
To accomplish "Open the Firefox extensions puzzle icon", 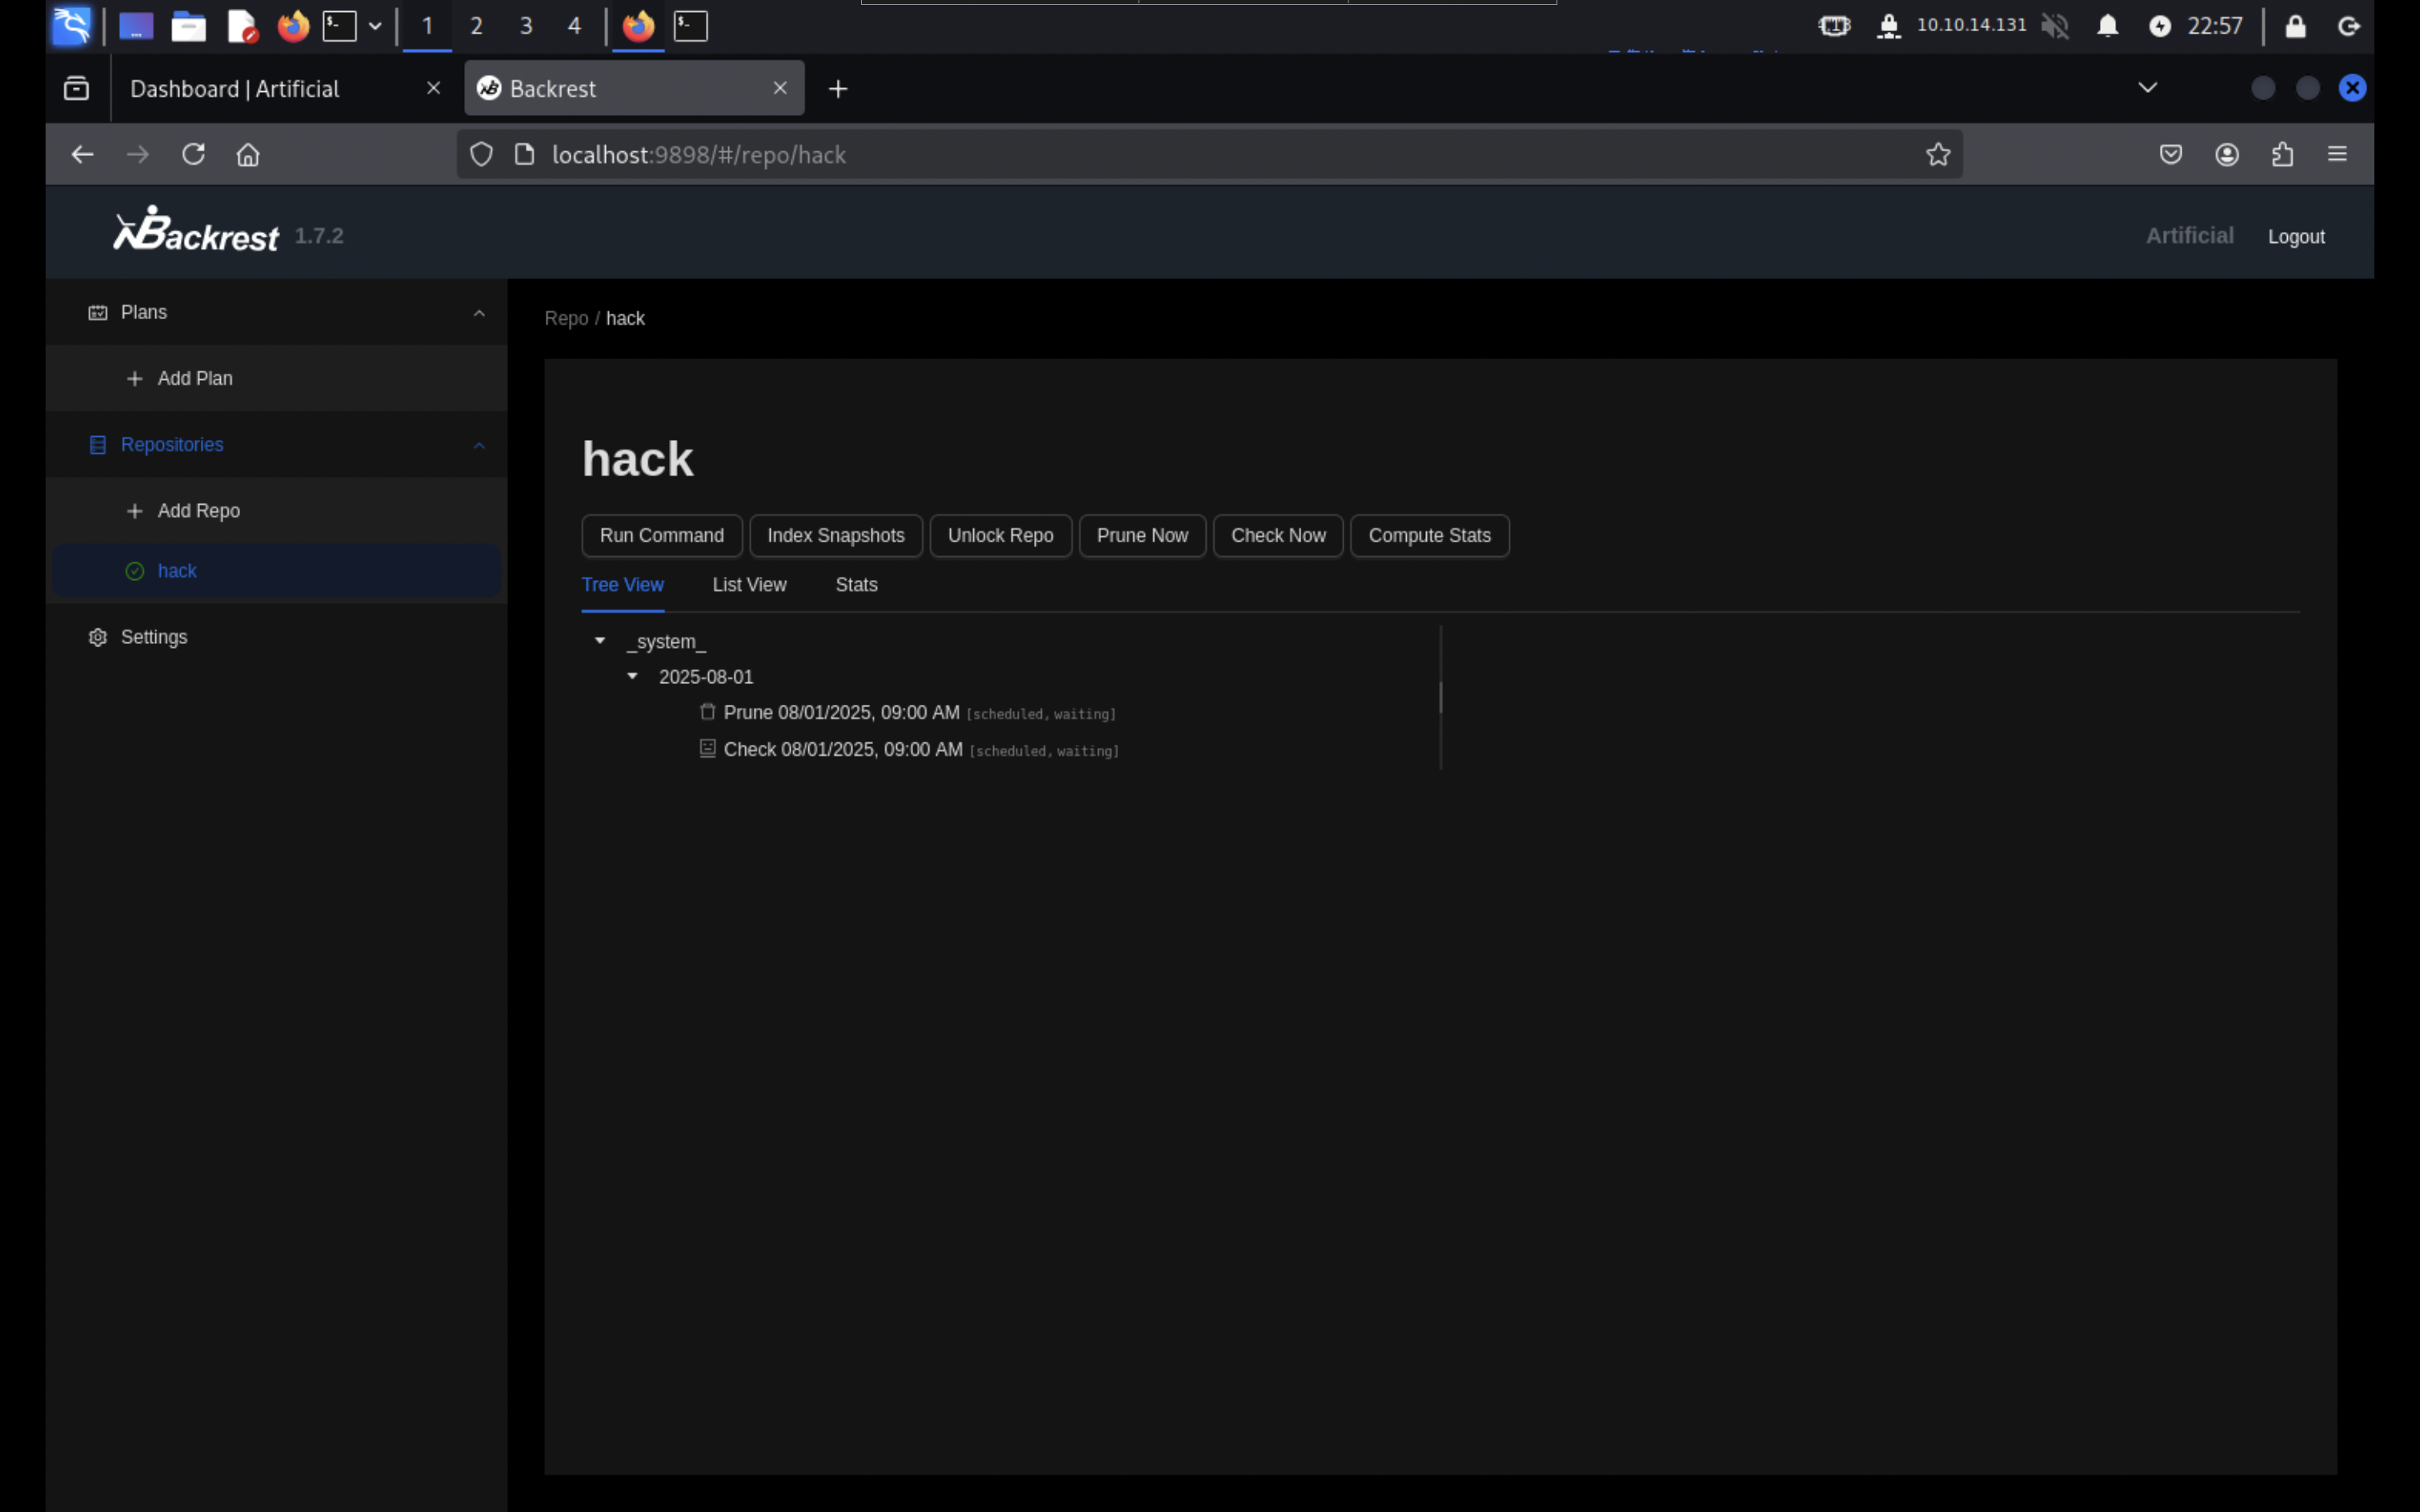I will tap(2282, 154).
